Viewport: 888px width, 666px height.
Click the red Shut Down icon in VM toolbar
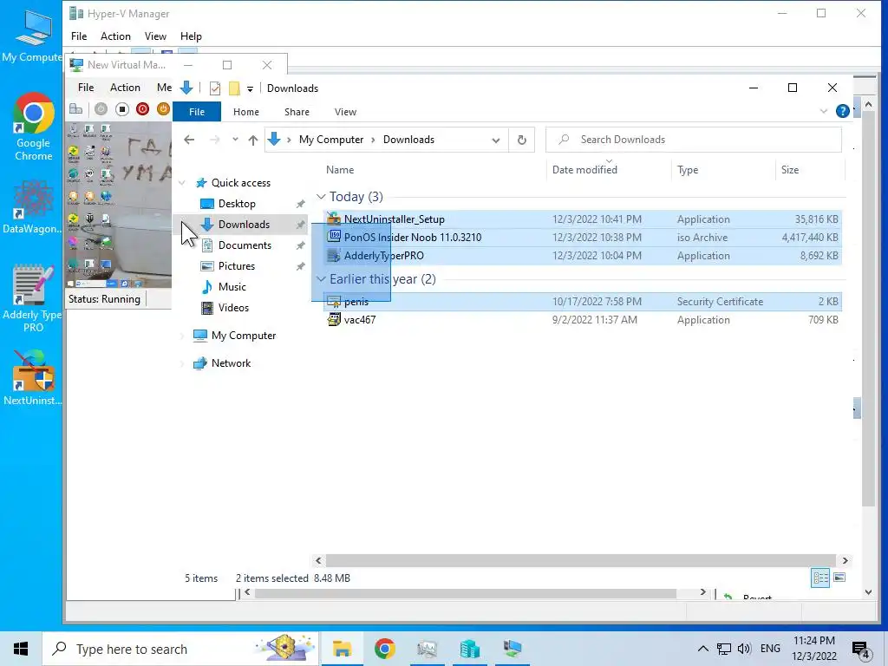[143, 109]
